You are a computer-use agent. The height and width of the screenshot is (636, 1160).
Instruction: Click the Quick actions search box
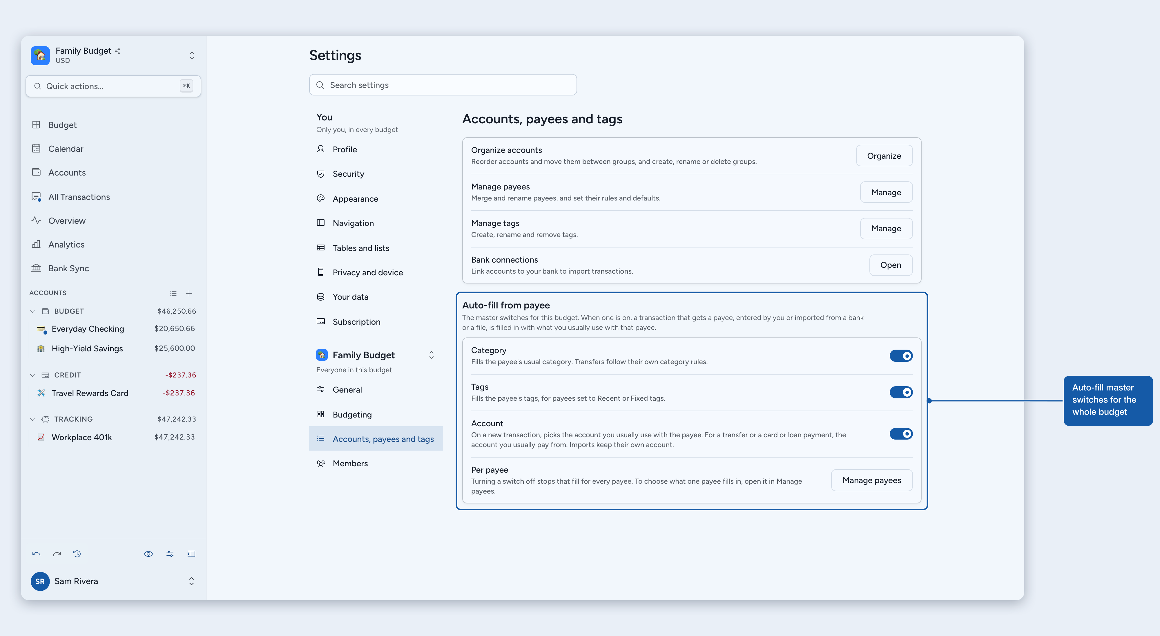[x=113, y=86]
